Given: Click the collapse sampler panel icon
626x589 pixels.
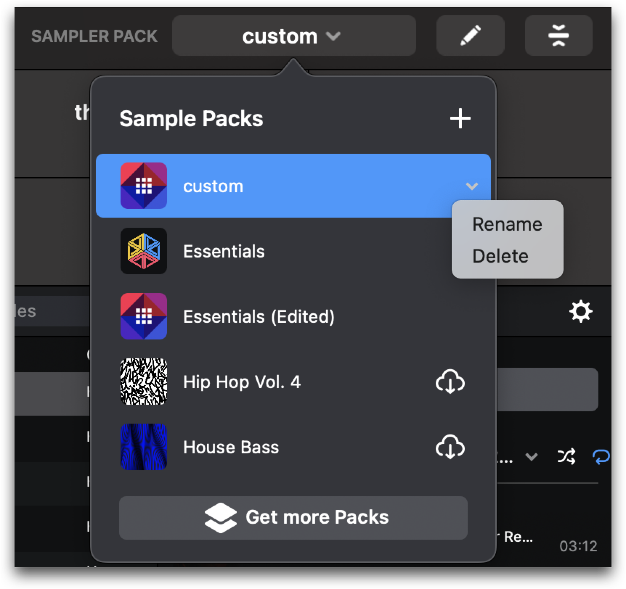Looking at the screenshot, I should [x=558, y=36].
